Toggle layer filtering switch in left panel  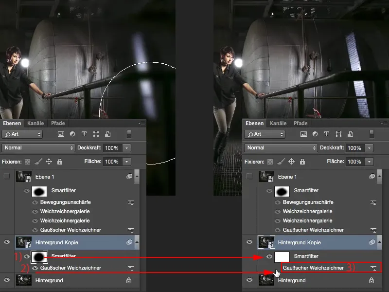(x=129, y=134)
